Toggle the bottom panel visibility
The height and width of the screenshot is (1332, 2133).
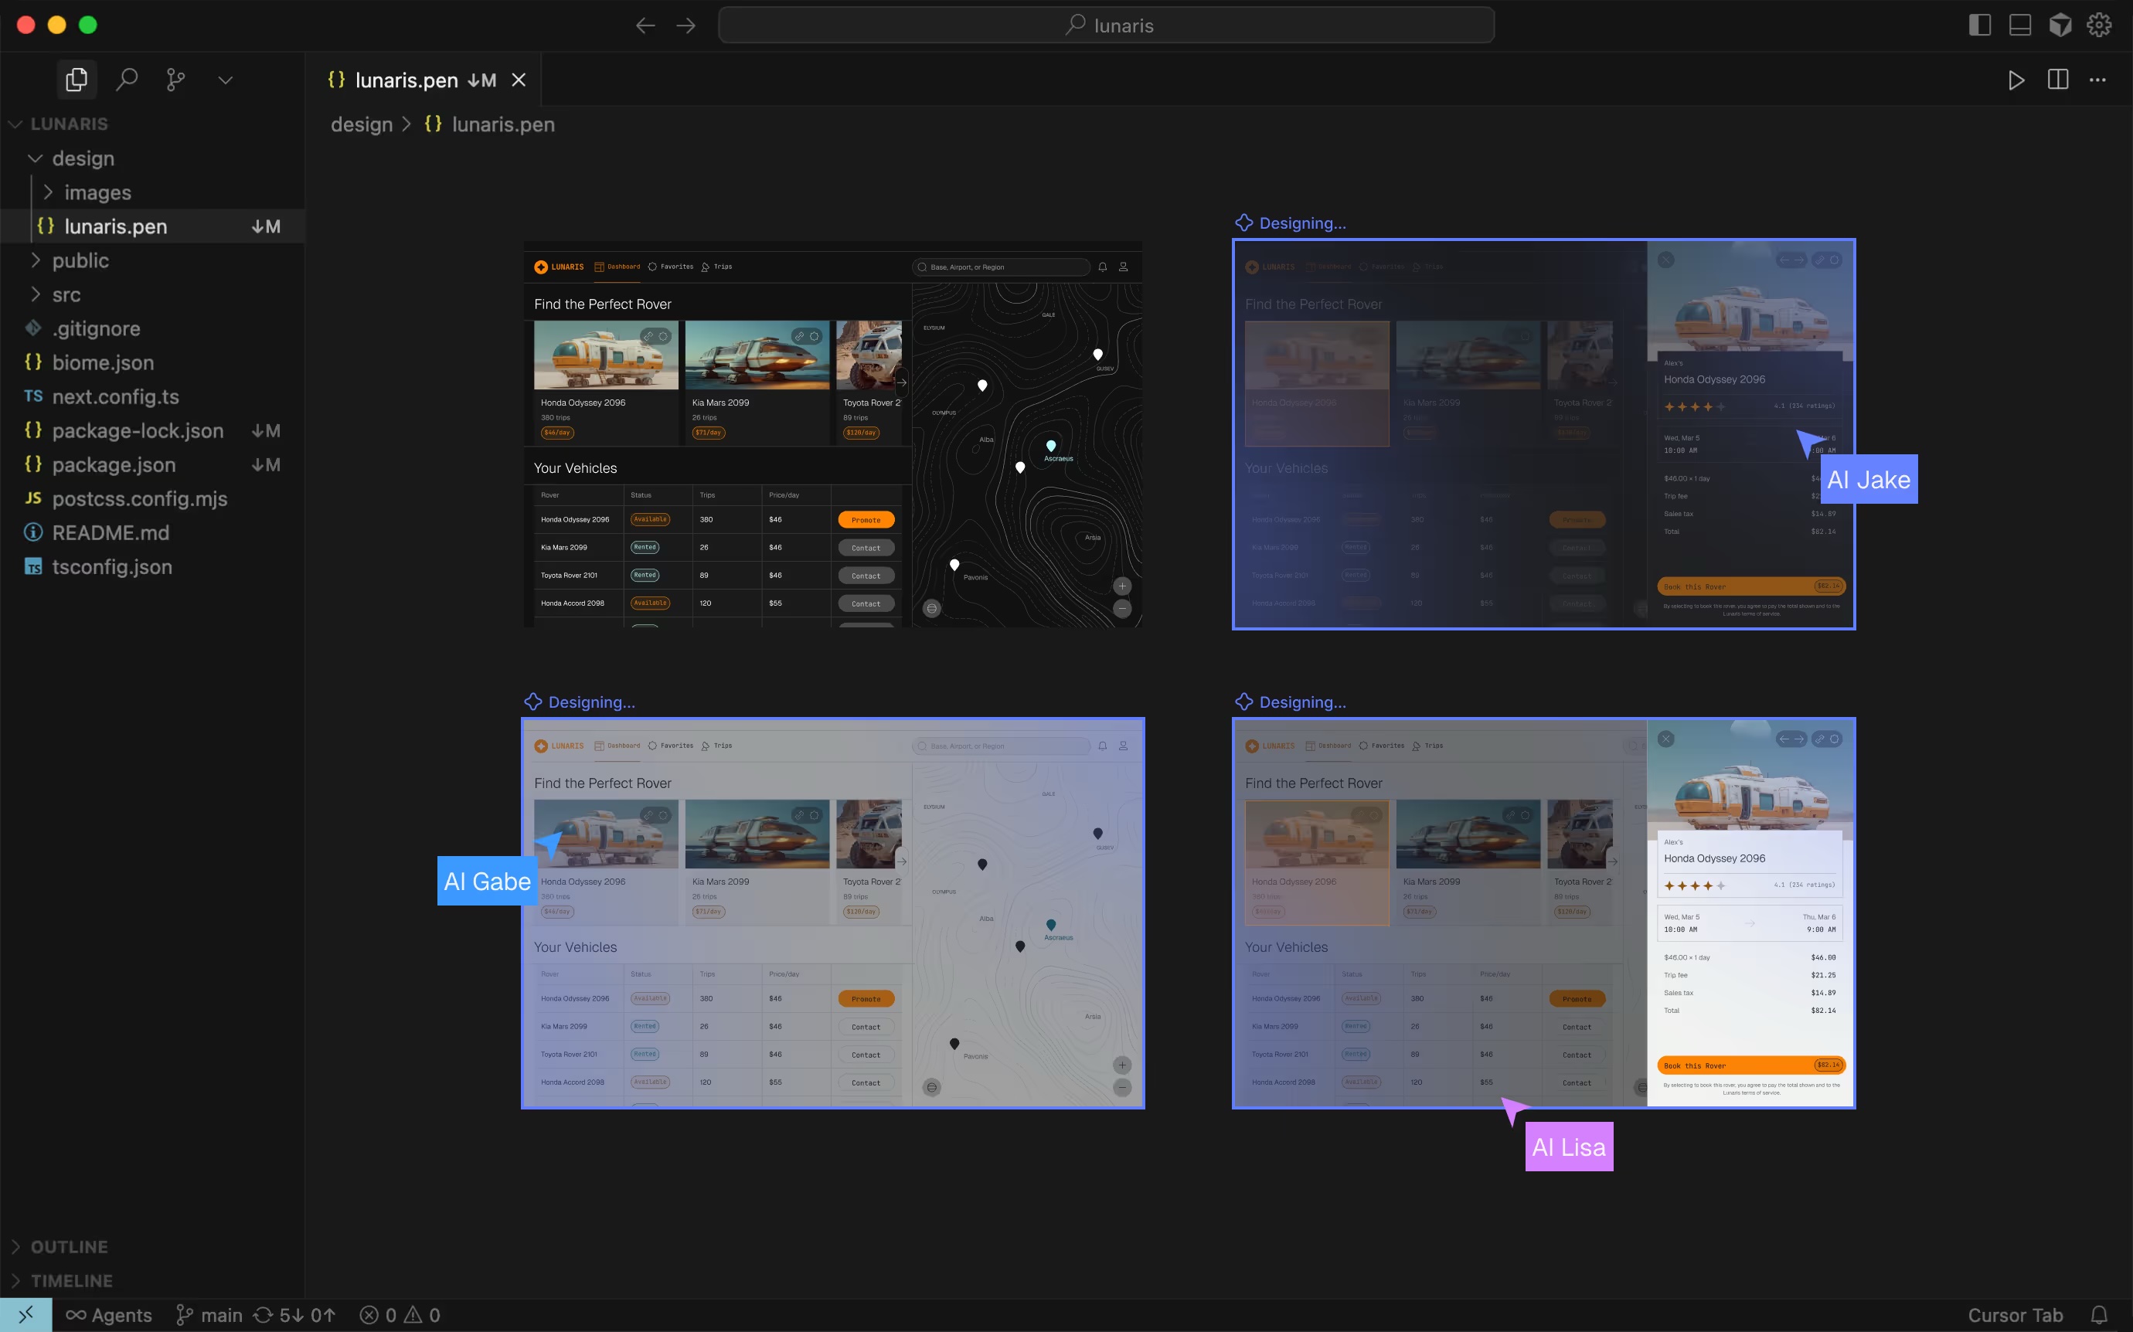[2019, 25]
